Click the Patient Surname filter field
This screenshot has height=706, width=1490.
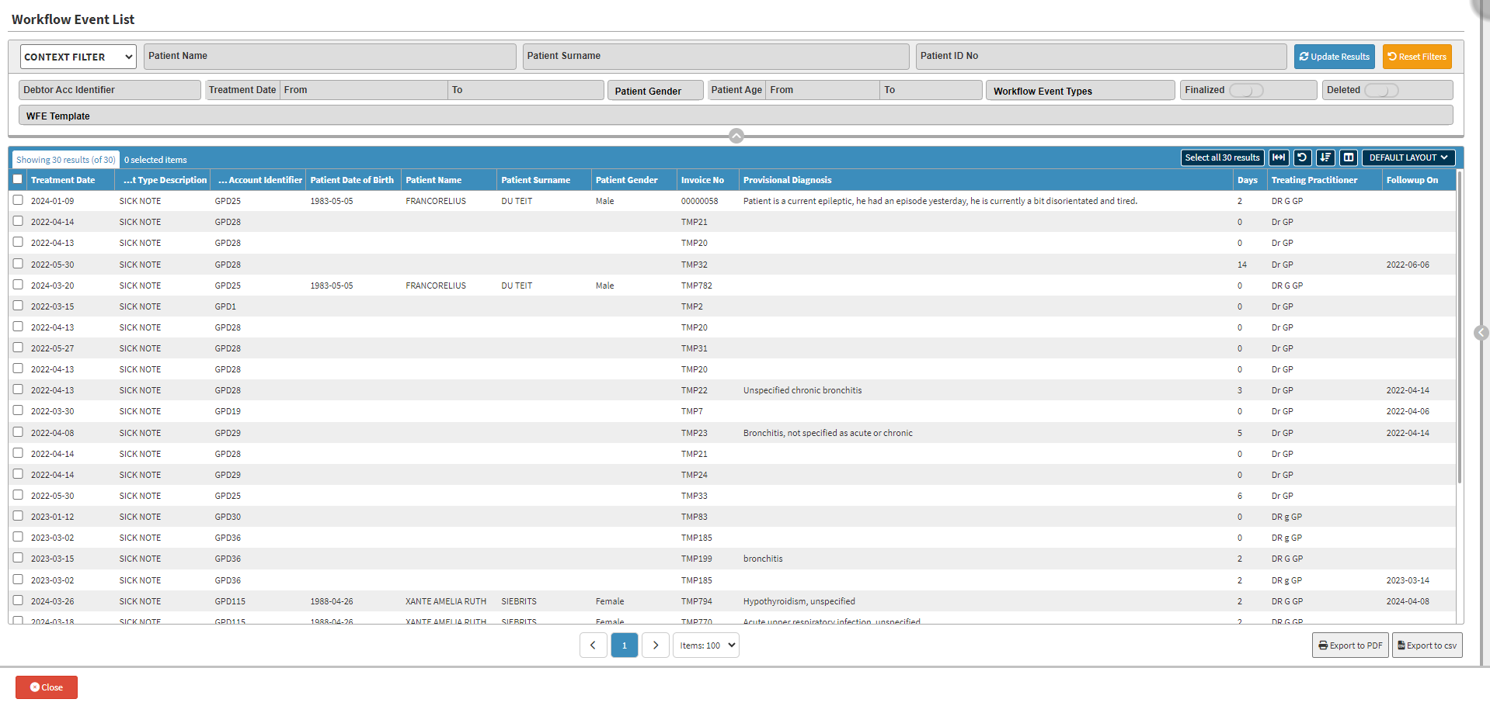click(715, 57)
